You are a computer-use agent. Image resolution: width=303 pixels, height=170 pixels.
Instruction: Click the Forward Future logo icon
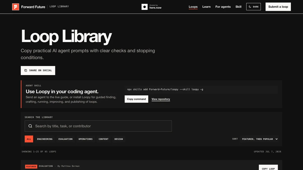[x=16, y=7]
